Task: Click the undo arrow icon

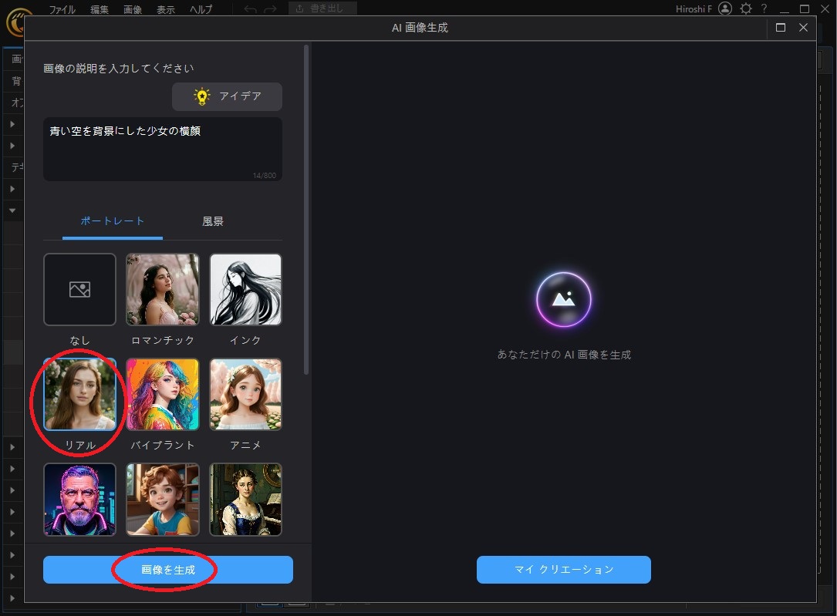Action: pos(251,9)
